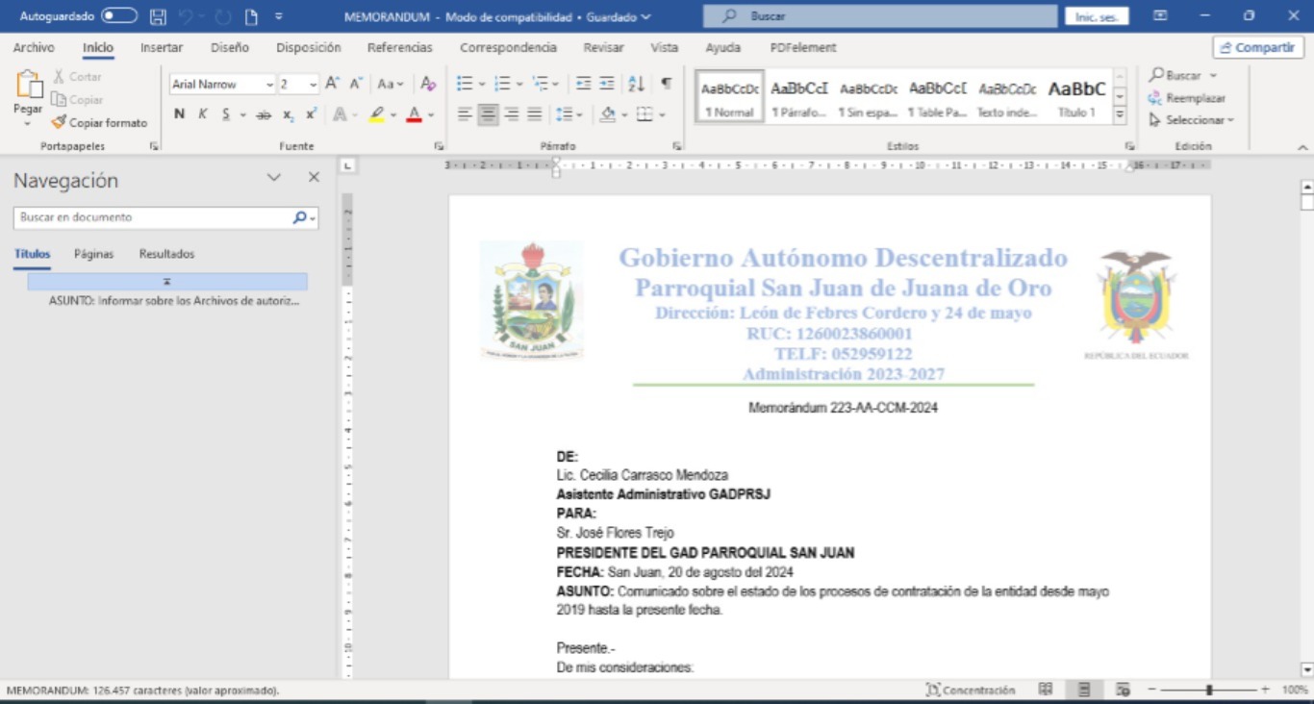Open the Insertar ribbon tab
The width and height of the screenshot is (1314, 704).
(x=162, y=47)
